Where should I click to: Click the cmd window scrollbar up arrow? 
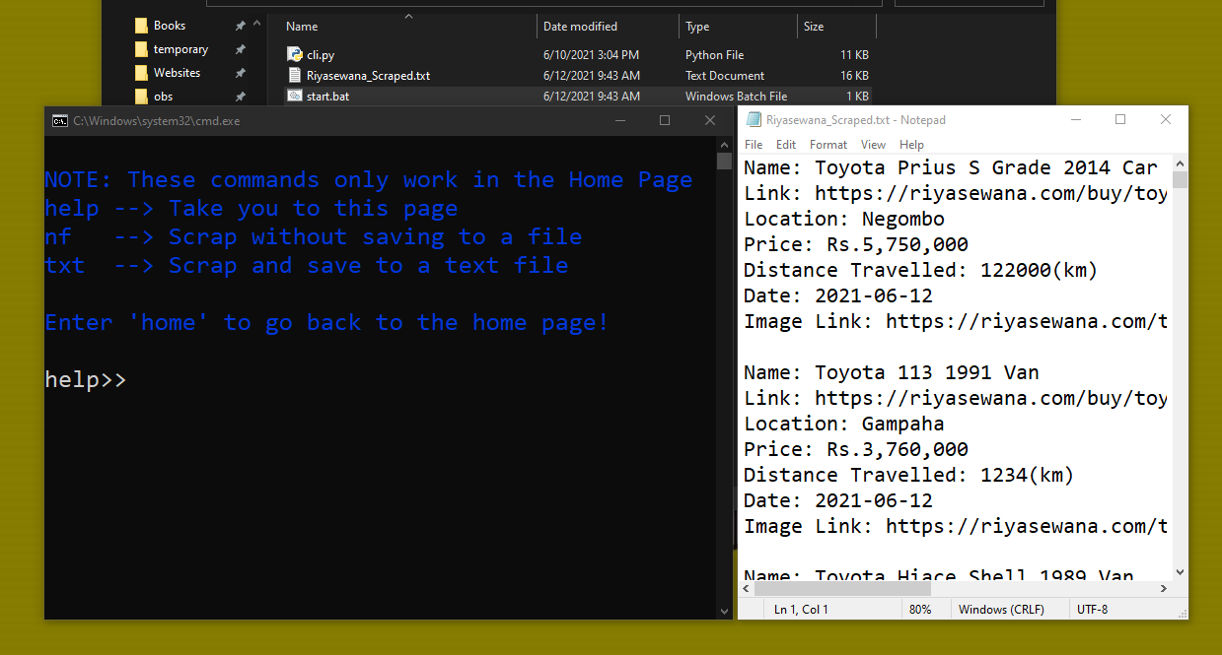point(724,145)
